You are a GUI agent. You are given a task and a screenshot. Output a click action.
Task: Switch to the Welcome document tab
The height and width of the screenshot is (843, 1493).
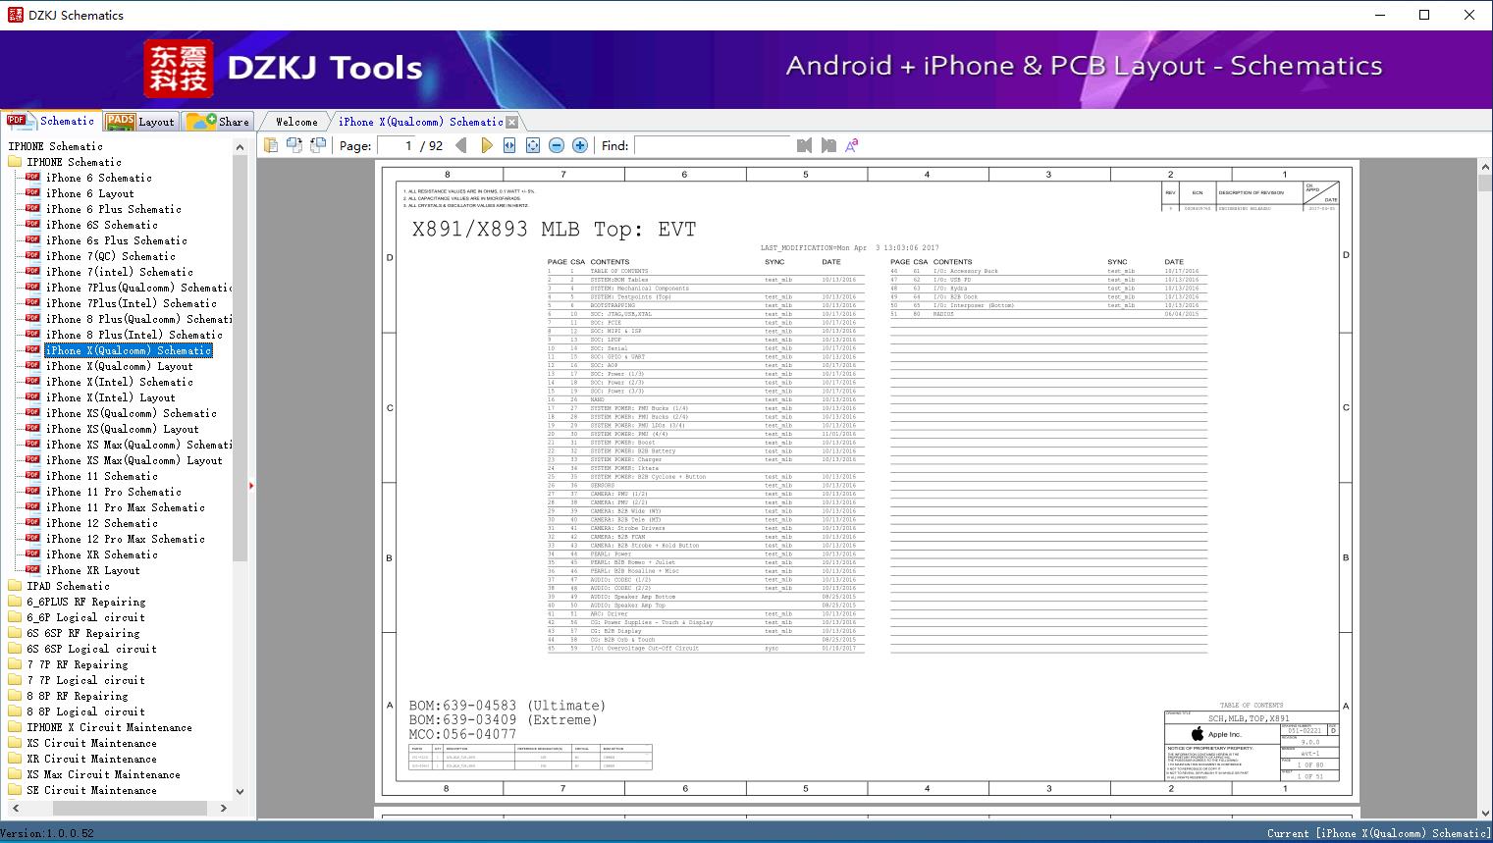296,122
